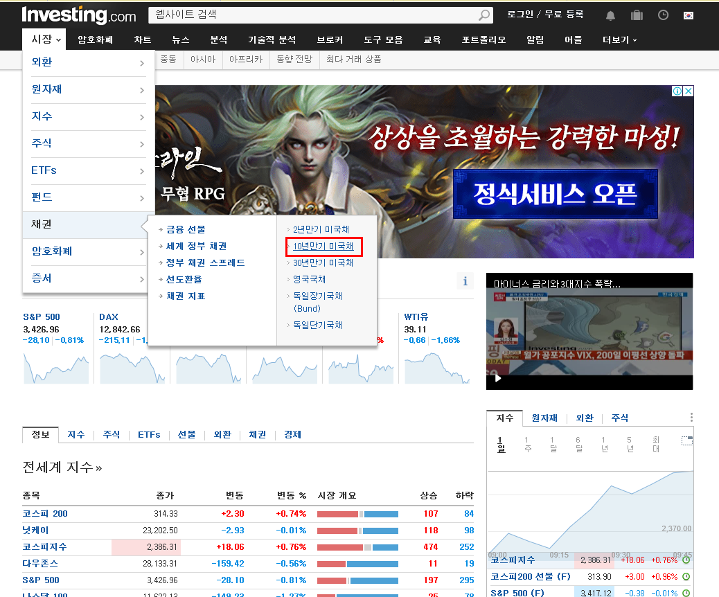The width and height of the screenshot is (719, 597).
Task: Open the 포트폴리오 menu item
Action: click(483, 40)
